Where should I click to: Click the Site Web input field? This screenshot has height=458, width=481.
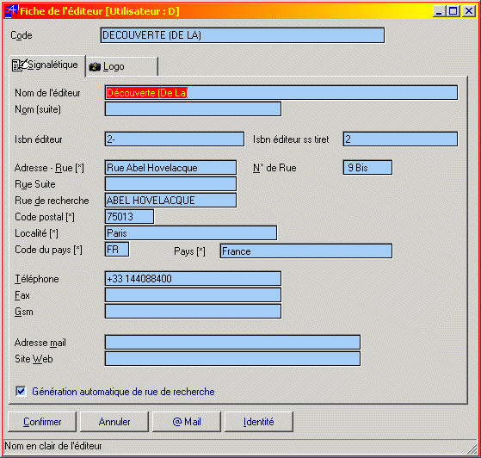(232, 358)
